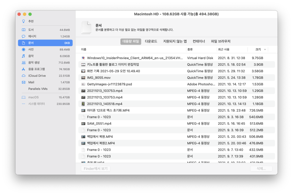This screenshot has height=195, width=293.
Task: Click the 6.09GB size next to 음악
Action: tap(65, 56)
